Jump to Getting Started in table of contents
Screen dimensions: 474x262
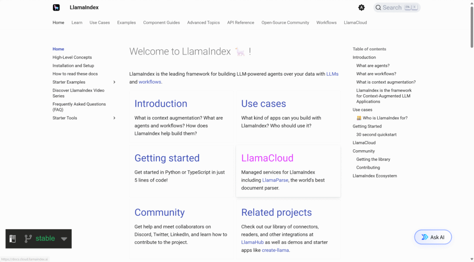[x=367, y=126]
